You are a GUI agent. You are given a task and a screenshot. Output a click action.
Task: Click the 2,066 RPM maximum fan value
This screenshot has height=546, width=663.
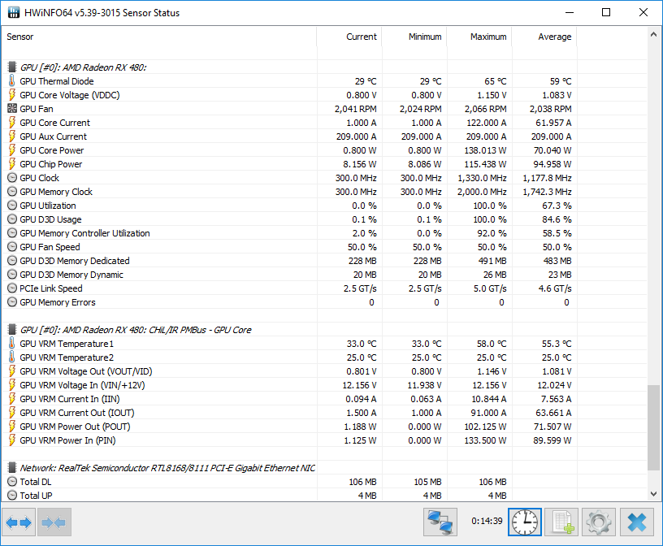click(x=485, y=109)
